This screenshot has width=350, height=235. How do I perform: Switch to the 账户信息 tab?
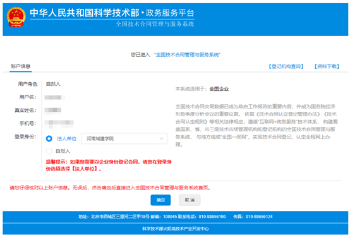pyautogui.click(x=21, y=66)
